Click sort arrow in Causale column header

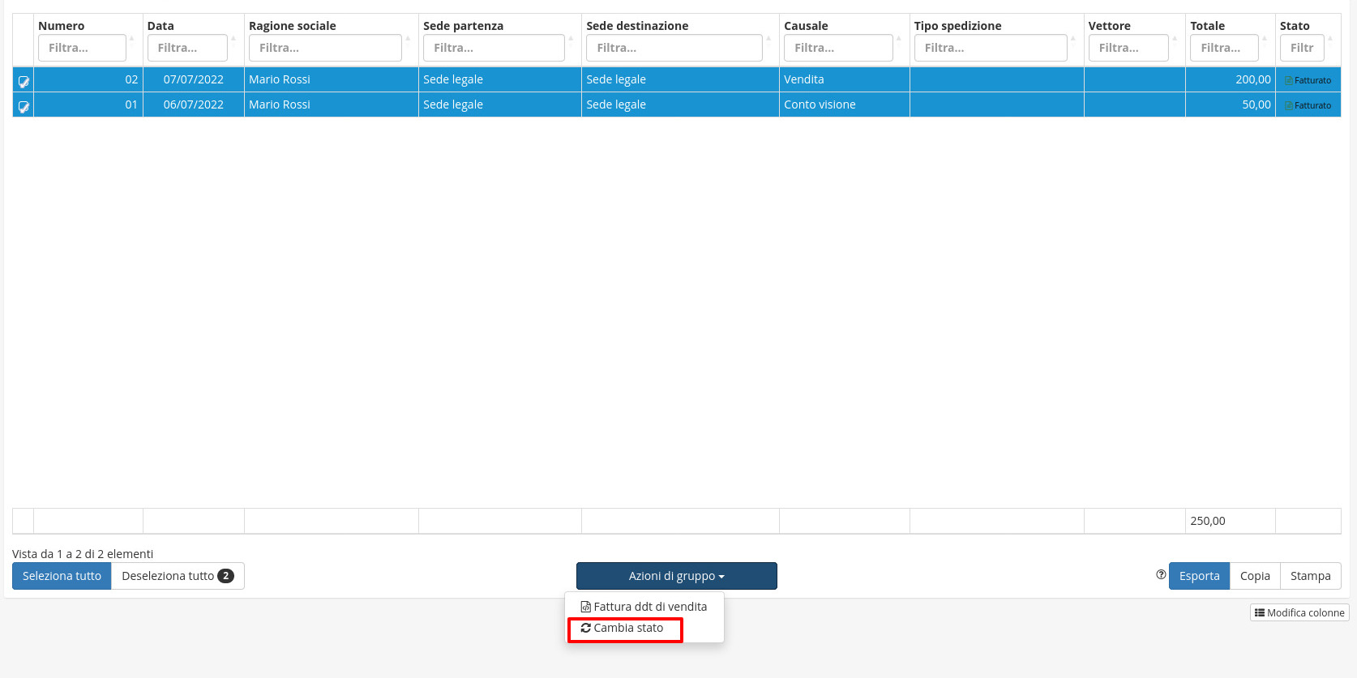(x=898, y=38)
